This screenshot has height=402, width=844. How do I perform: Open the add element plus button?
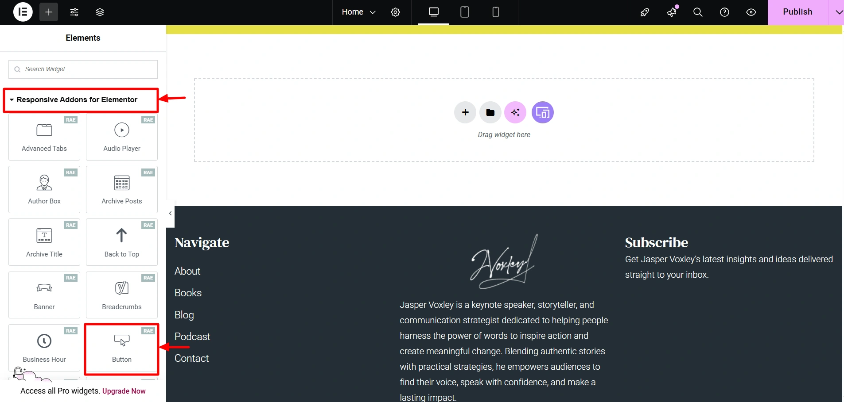point(49,12)
